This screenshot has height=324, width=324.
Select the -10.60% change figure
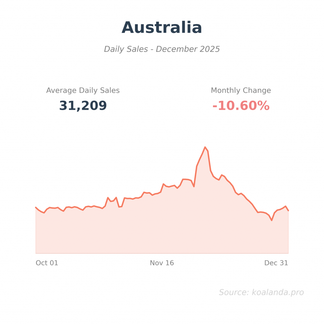pos(241,106)
